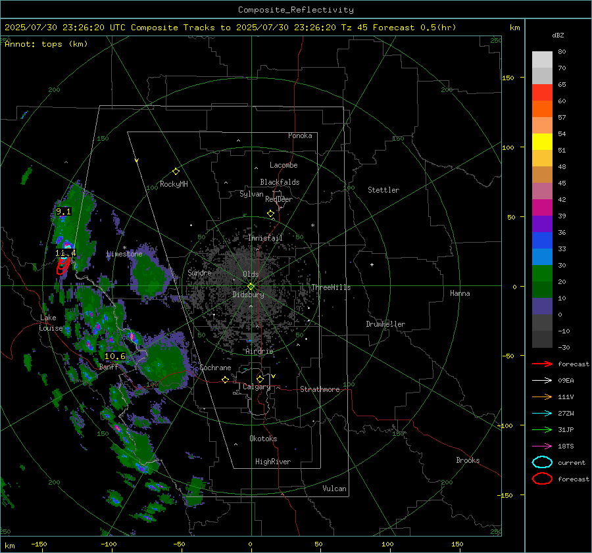The width and height of the screenshot is (592, 553).
Task: Click the 11.4 storm top label
Action: click(x=65, y=253)
